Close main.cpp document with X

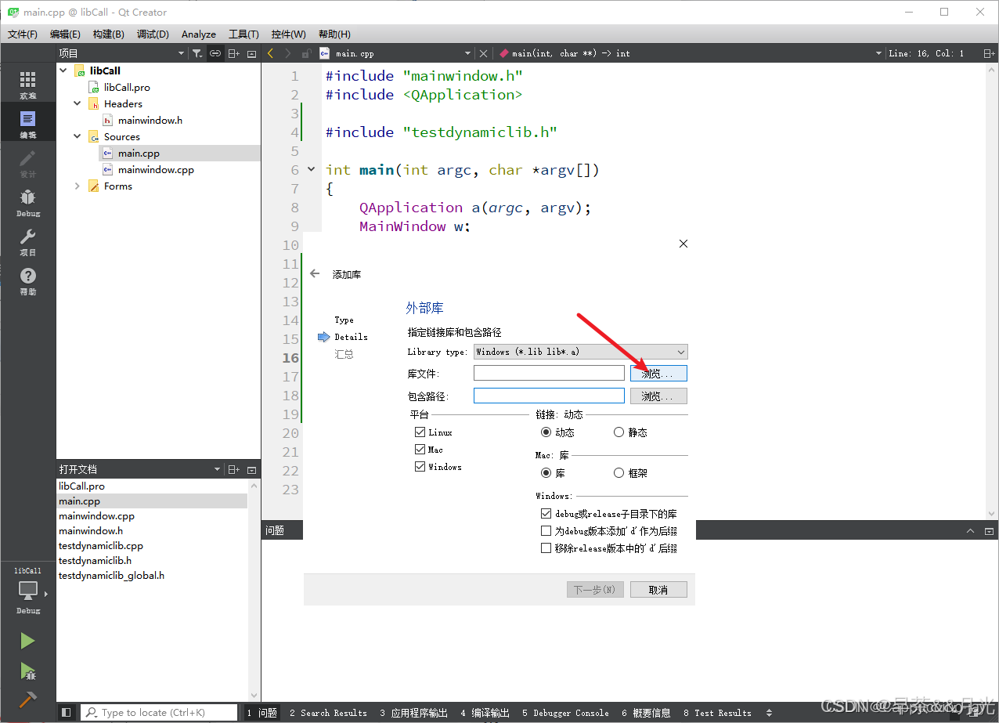tap(483, 53)
